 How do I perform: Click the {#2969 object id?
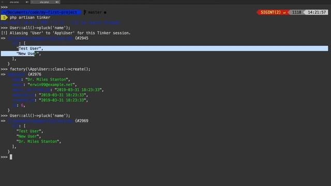point(82,121)
